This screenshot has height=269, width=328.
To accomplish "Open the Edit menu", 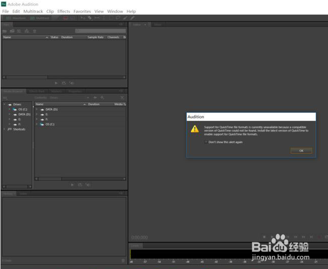I will point(16,12).
